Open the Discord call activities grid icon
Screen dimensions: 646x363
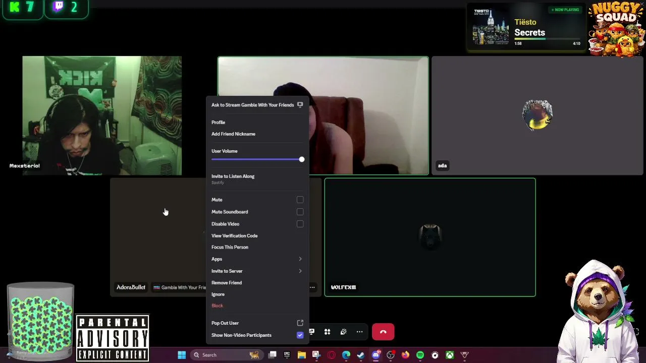[327, 332]
